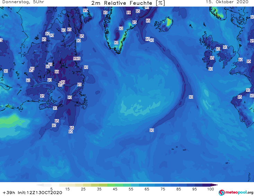
Task: Select the title "2m Relative Feuchte [%]"
Action: (128, 3)
